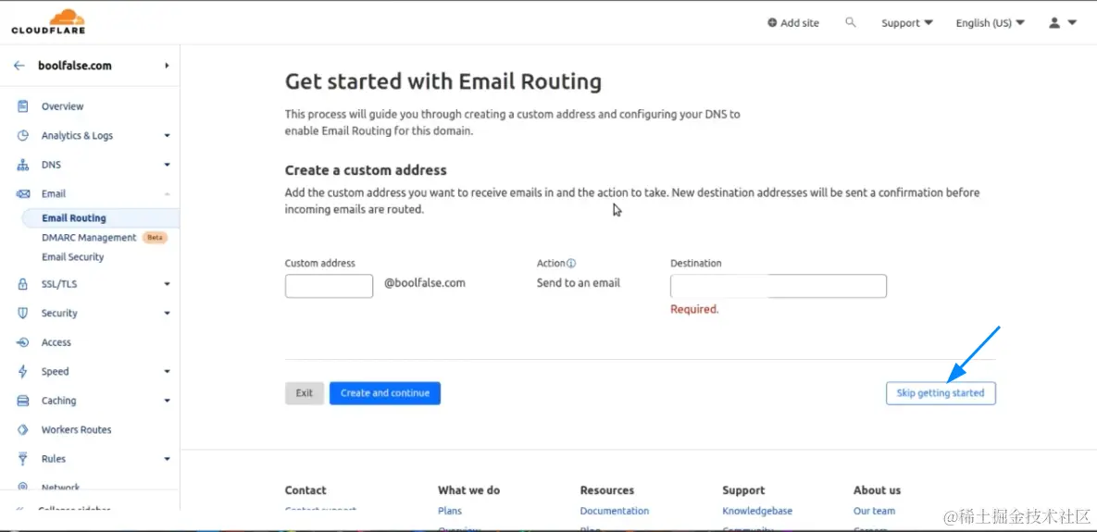Expand the Rules section chevron
Viewport: 1097px width, 532px height.
(x=168, y=459)
